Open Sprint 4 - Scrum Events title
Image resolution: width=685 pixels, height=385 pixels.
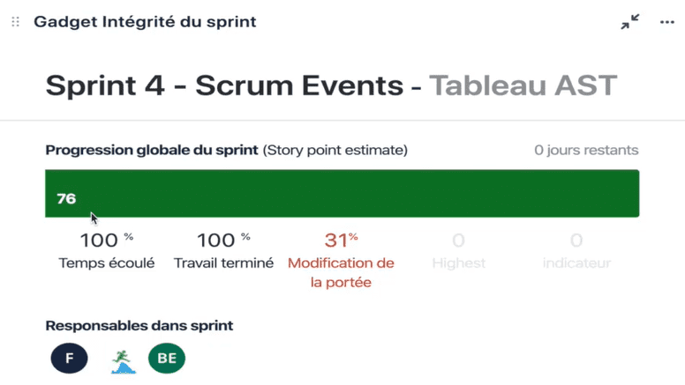224,85
